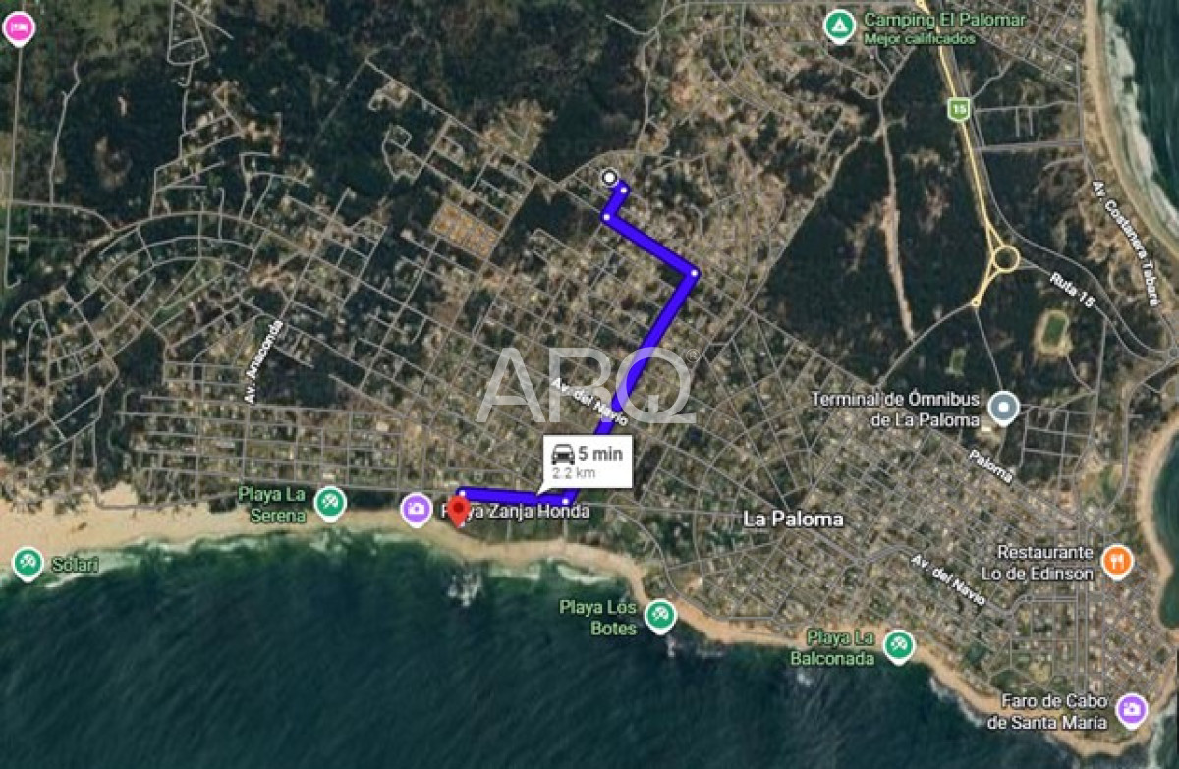Click the Camping El Palomar tent icon

click(839, 26)
